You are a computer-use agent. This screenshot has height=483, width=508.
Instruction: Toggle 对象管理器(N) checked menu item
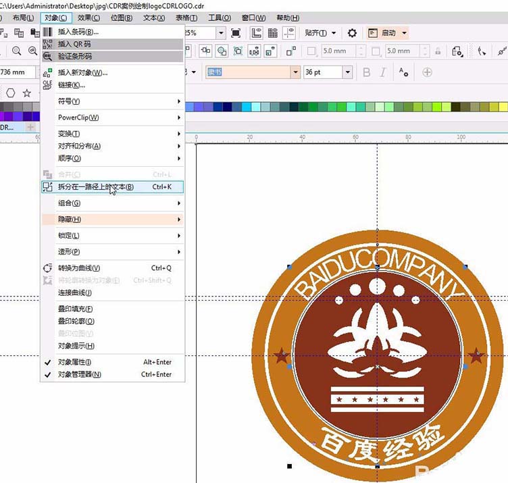pyautogui.click(x=112, y=374)
